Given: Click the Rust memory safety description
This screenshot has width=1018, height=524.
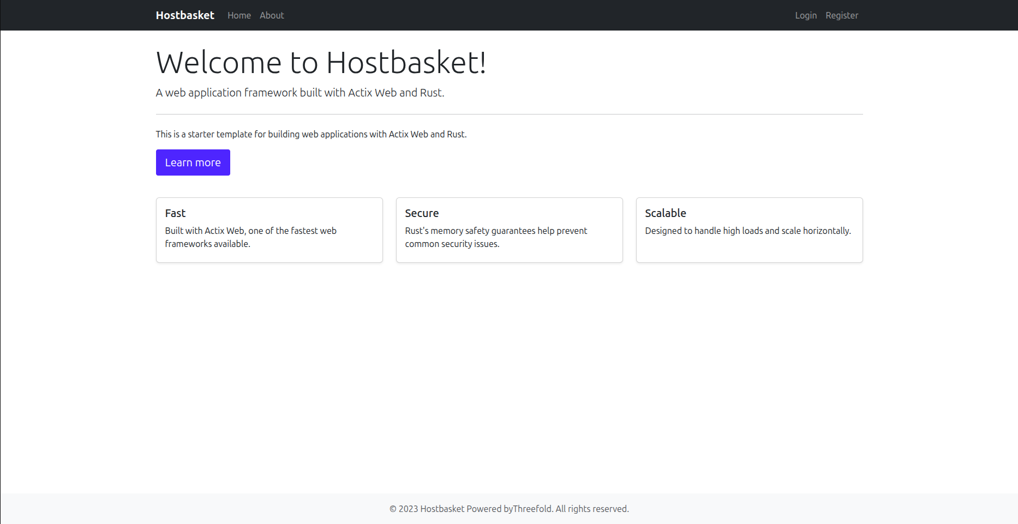Looking at the screenshot, I should [x=495, y=237].
